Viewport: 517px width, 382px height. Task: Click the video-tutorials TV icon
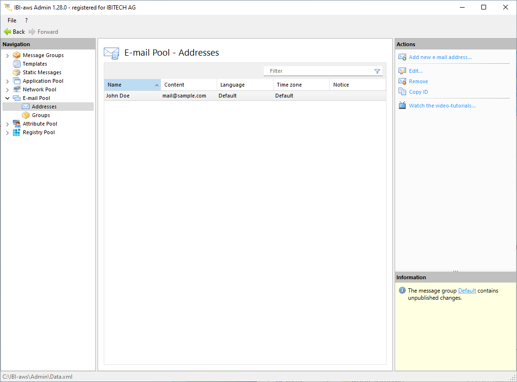tap(402, 106)
